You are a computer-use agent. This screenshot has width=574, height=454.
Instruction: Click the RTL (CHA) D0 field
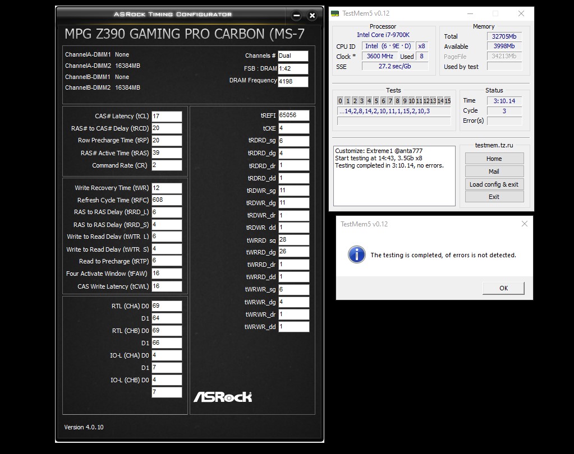pos(167,306)
